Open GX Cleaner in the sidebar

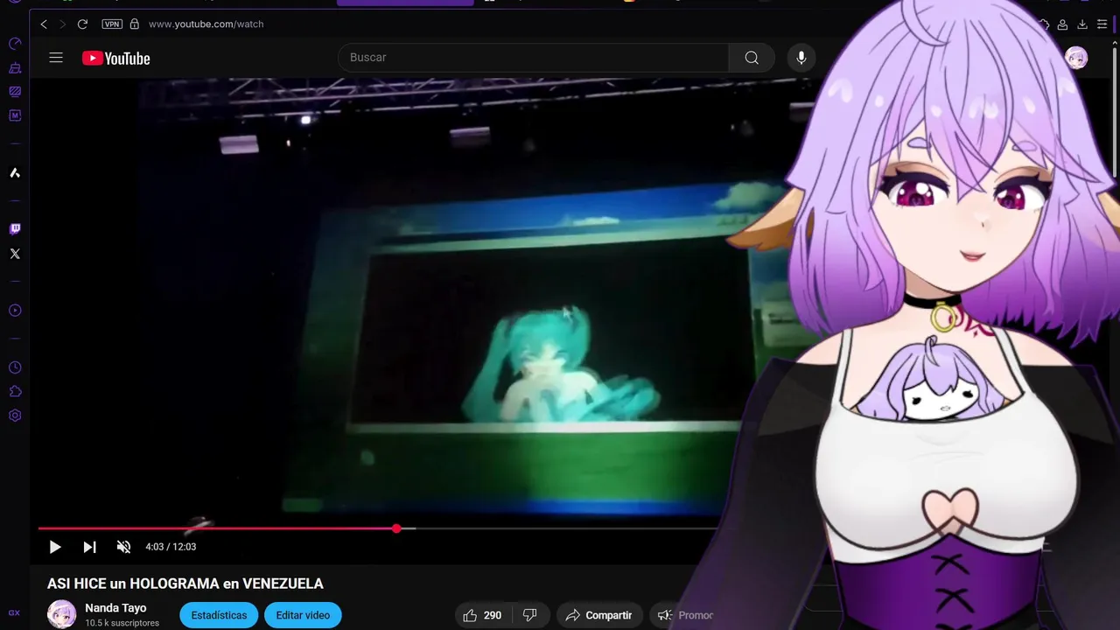coord(15,67)
